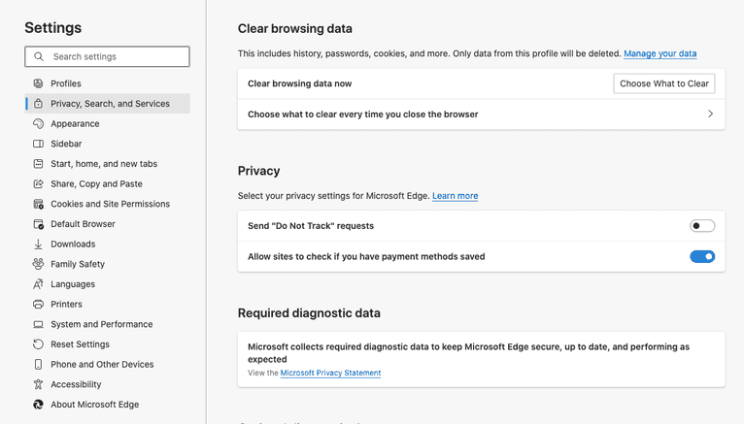Click the Family Safety icon
Viewport: 744px width, 424px height.
(x=38, y=264)
